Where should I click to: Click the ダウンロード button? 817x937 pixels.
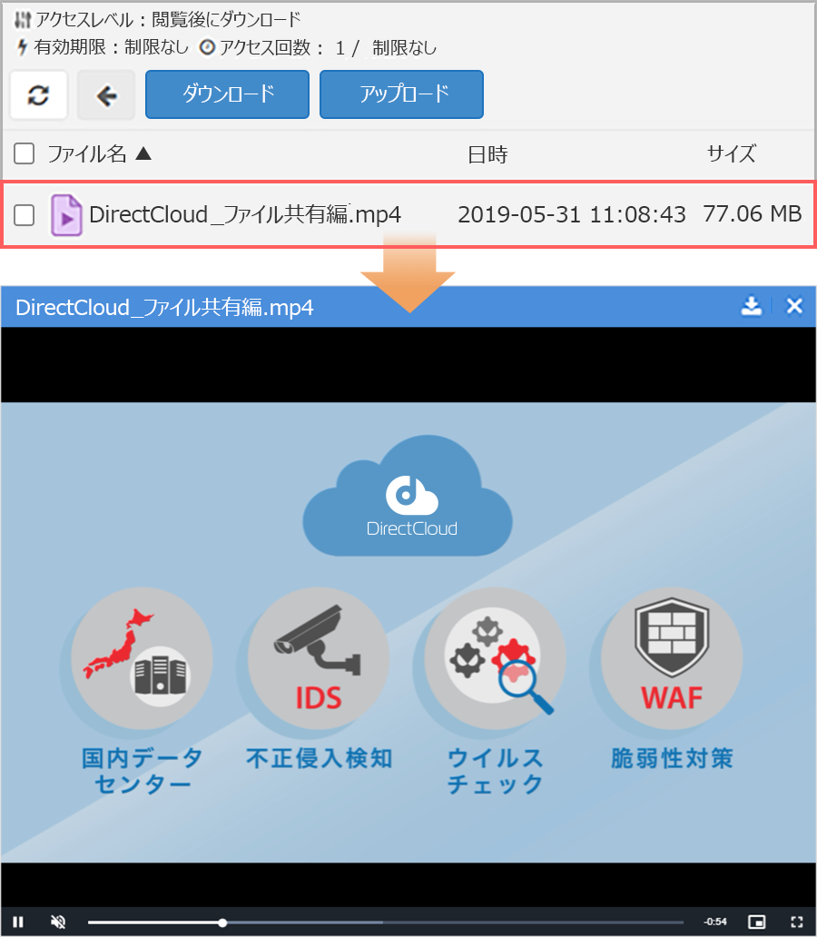click(227, 94)
